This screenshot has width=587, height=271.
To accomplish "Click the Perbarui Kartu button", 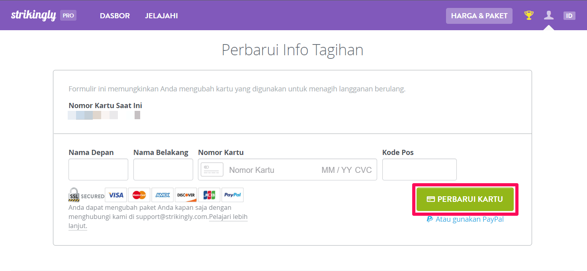I will (465, 199).
